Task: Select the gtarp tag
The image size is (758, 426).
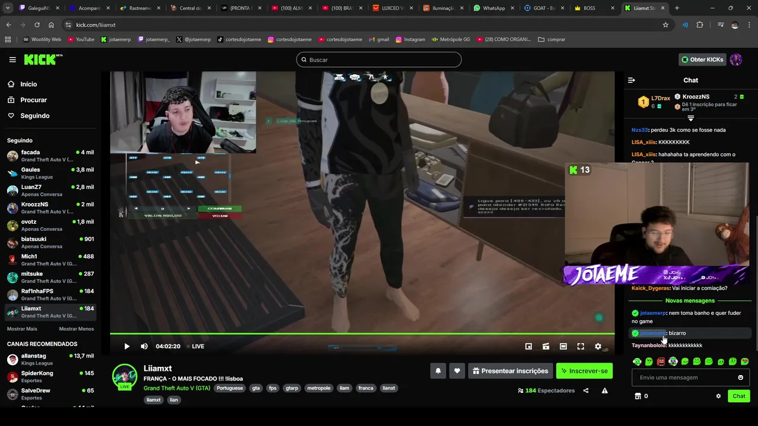Action: 292,388
